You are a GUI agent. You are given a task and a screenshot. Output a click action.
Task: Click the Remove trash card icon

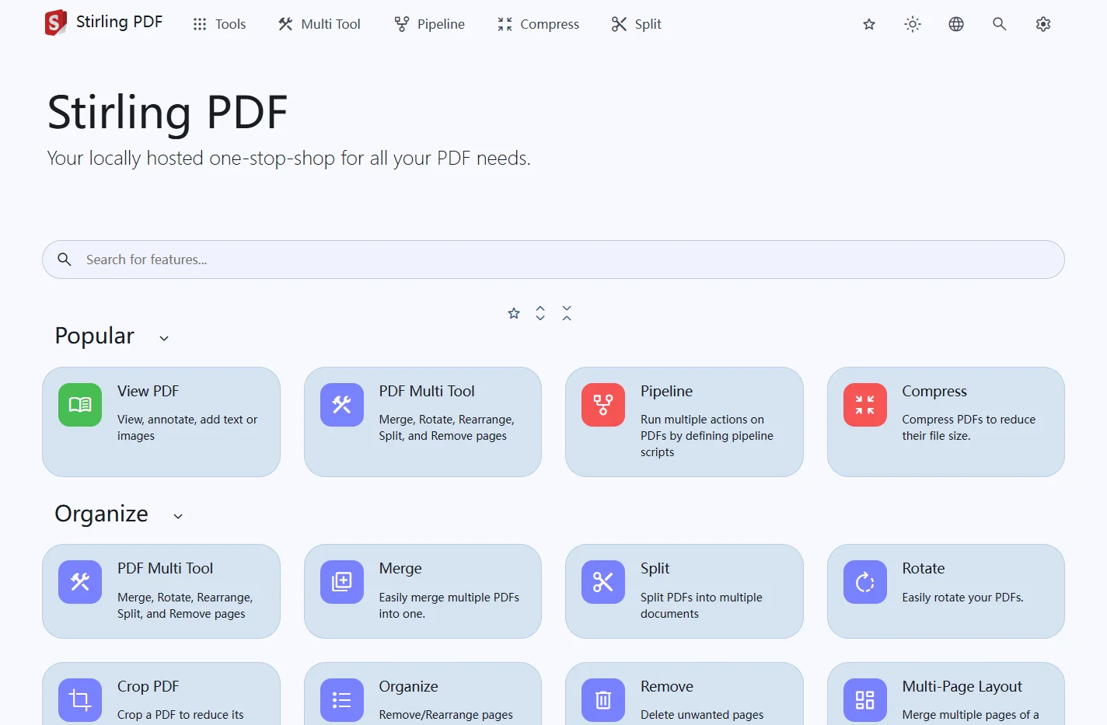603,700
